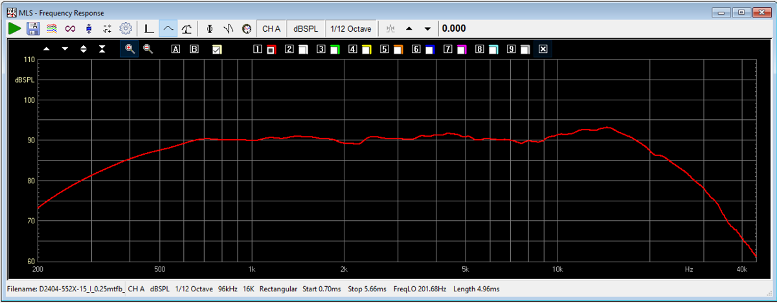777x303 pixels.
Task: Click the 0.000 value field
Action: (x=454, y=28)
